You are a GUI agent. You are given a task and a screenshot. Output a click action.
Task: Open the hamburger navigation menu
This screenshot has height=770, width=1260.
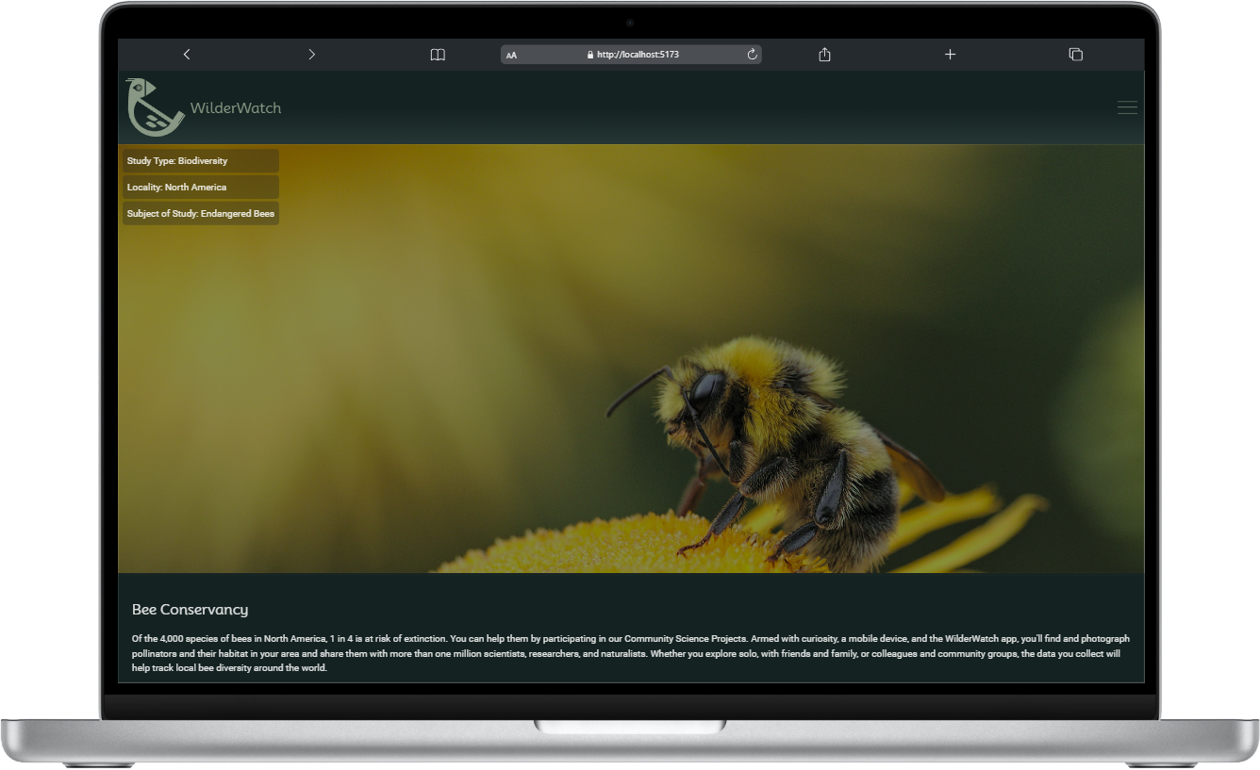pyautogui.click(x=1127, y=106)
